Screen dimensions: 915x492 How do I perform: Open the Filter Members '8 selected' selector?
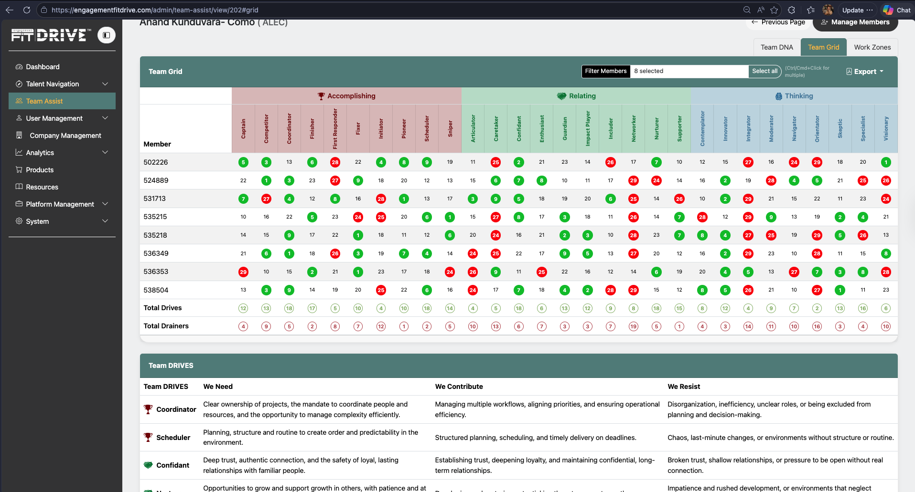pyautogui.click(x=689, y=71)
